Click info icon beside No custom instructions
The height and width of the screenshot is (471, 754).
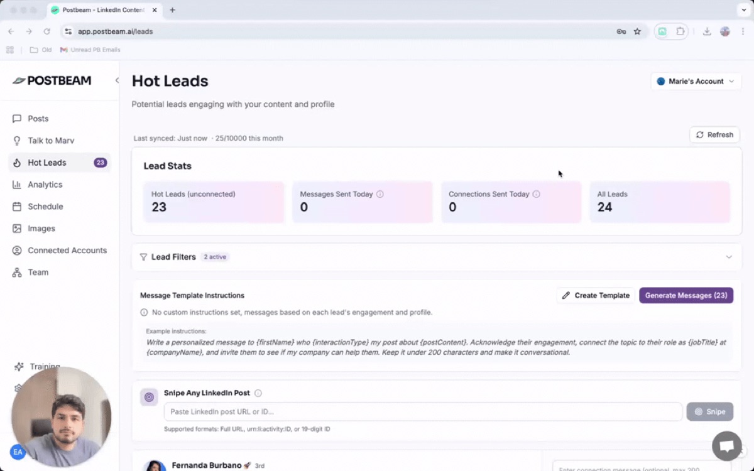pyautogui.click(x=144, y=312)
